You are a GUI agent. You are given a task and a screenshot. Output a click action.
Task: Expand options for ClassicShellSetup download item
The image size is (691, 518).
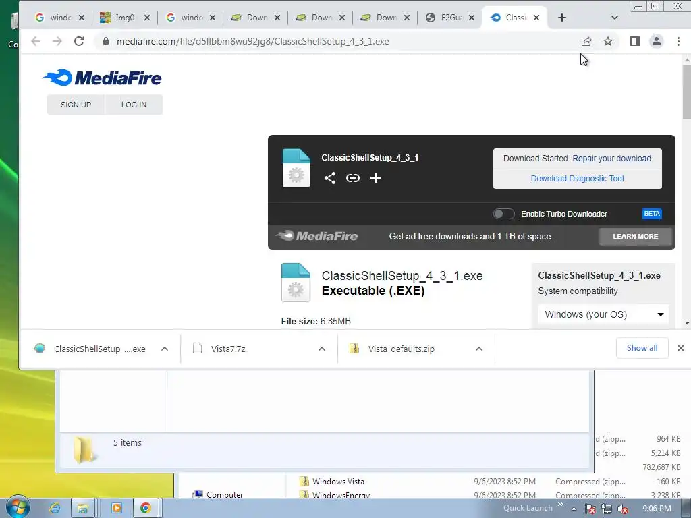pos(165,349)
